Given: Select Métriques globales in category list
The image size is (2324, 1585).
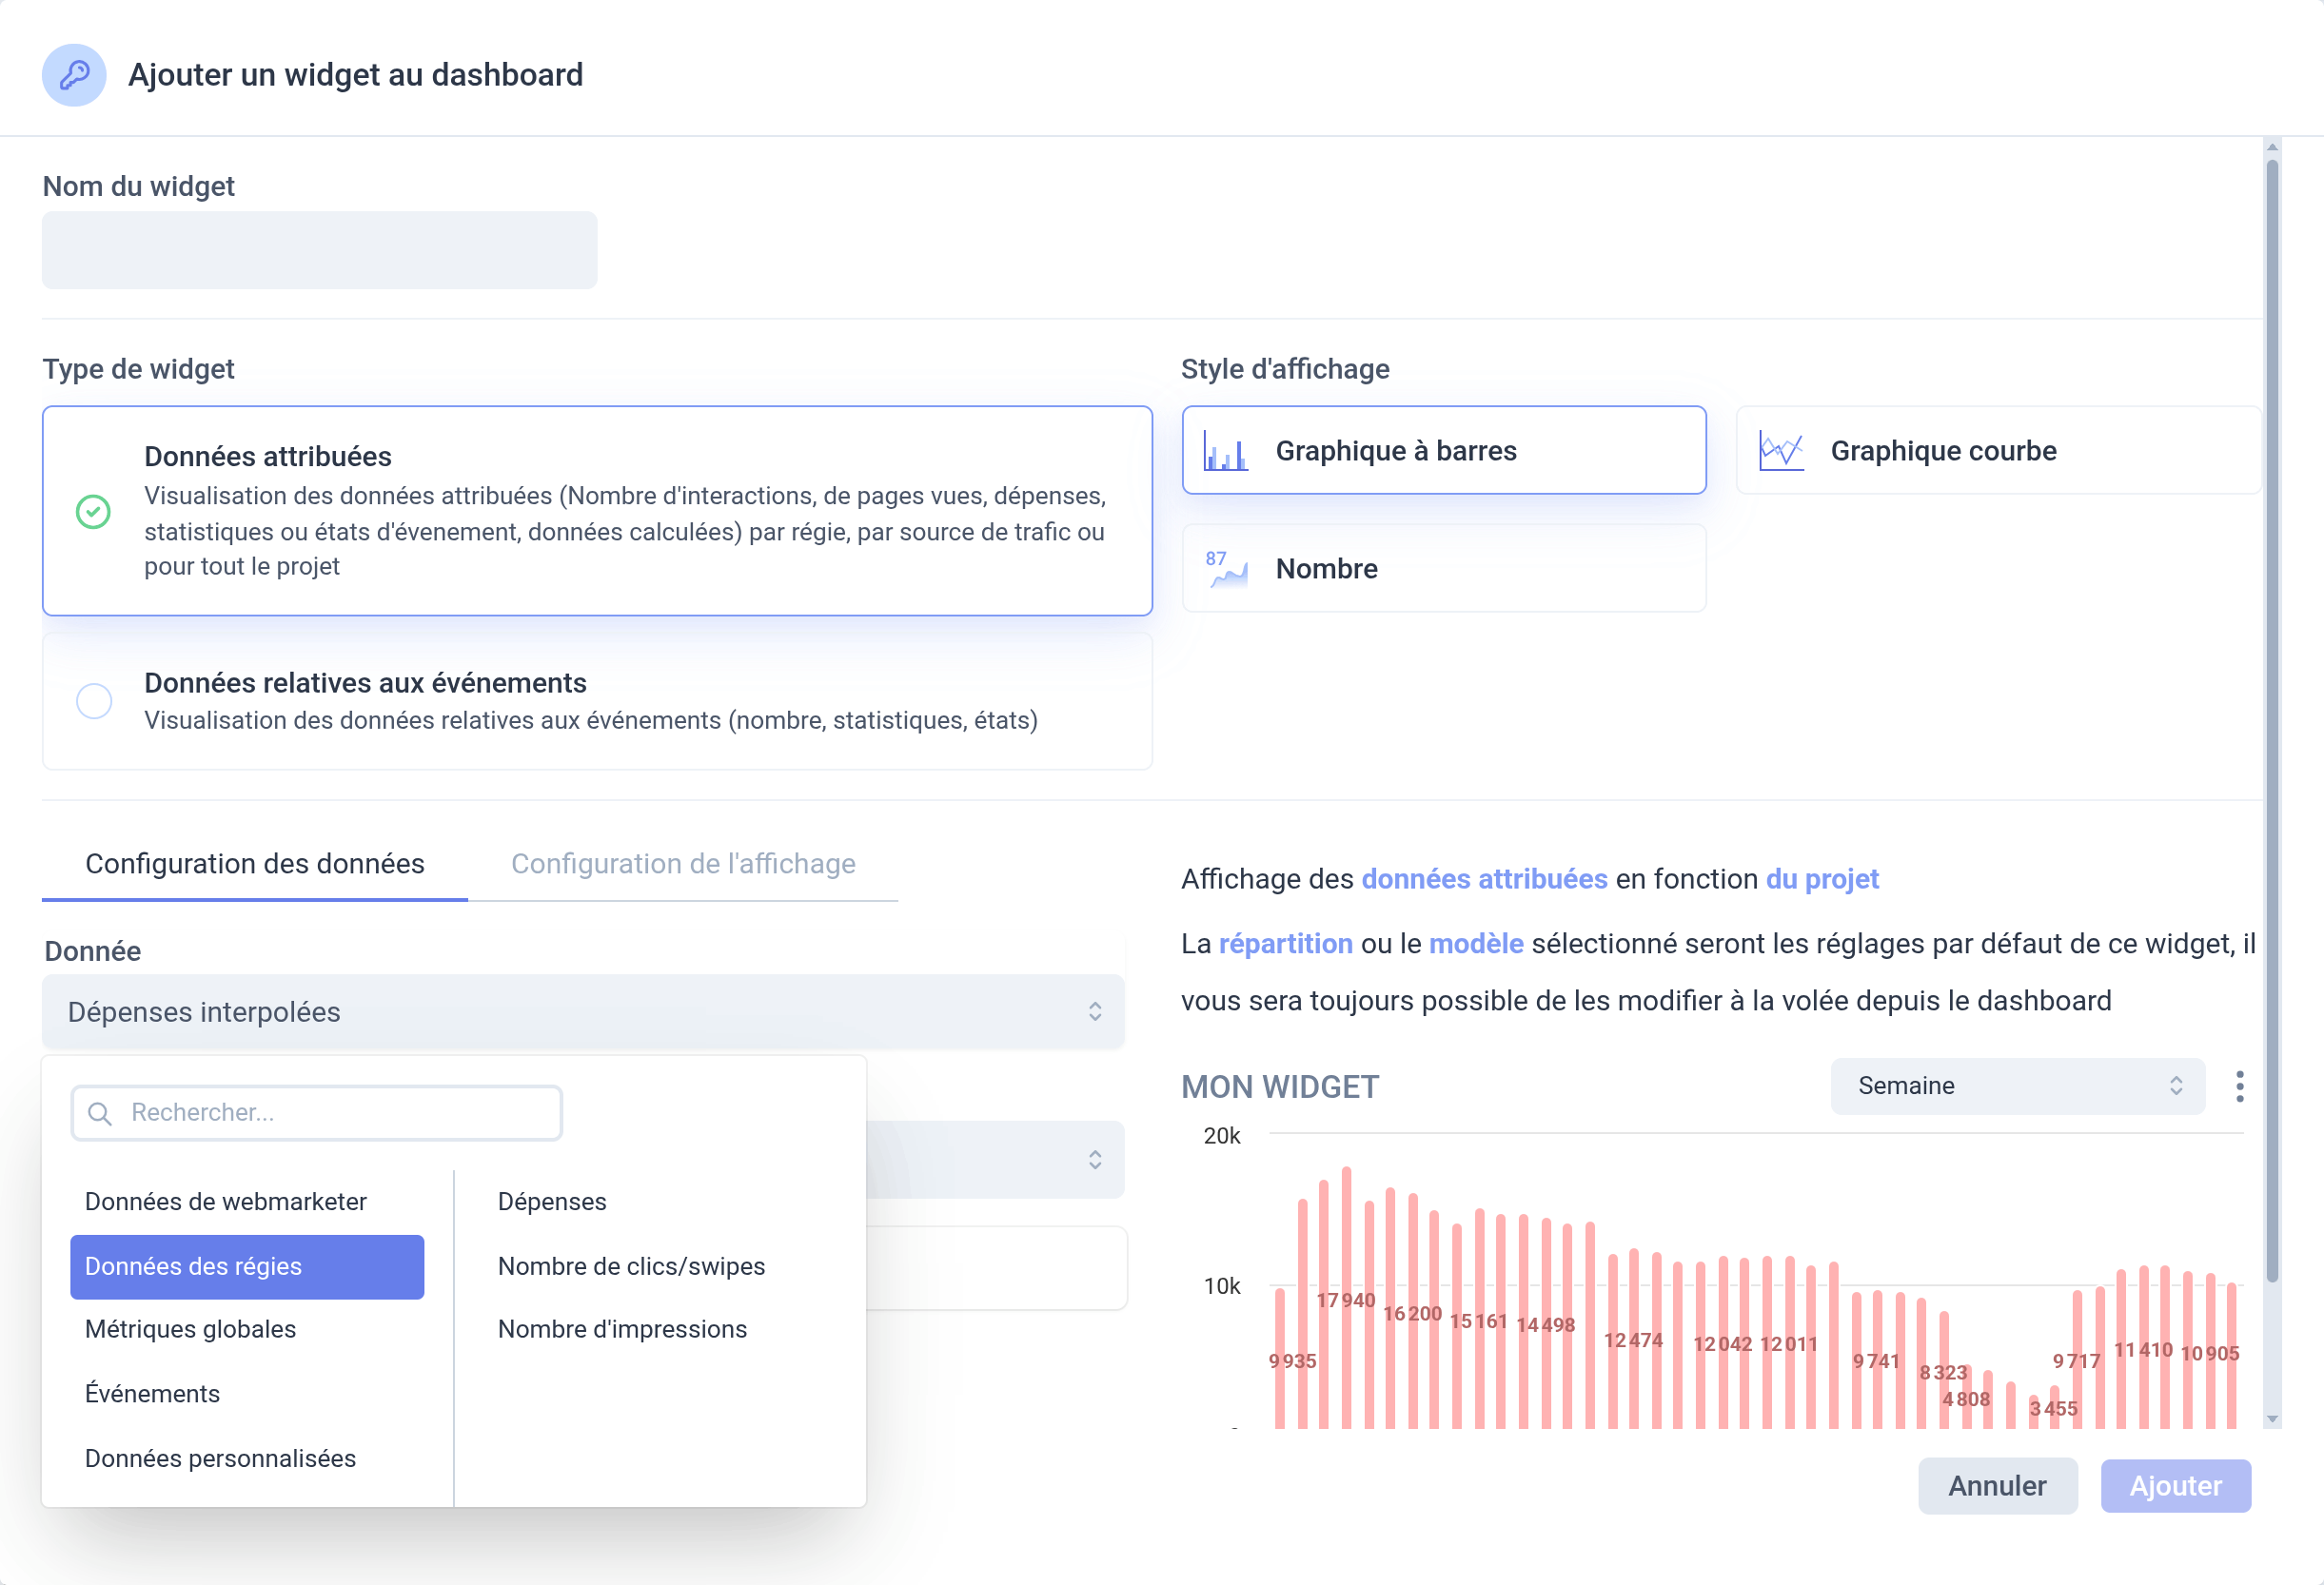Looking at the screenshot, I should tap(190, 1329).
